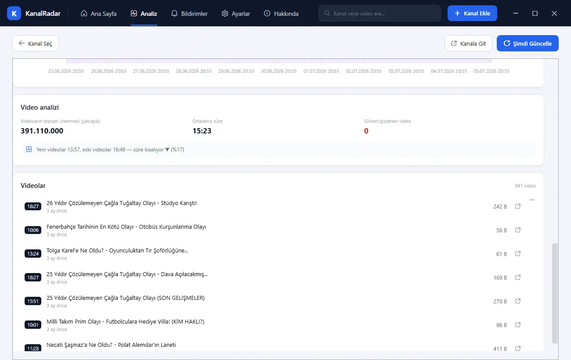Open external link for Necati Şaşmaz video
571x360 pixels.
click(518, 349)
